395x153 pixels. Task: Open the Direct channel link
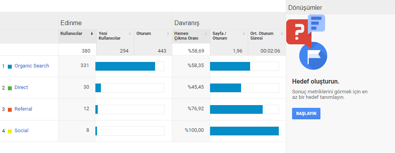coord(21,87)
